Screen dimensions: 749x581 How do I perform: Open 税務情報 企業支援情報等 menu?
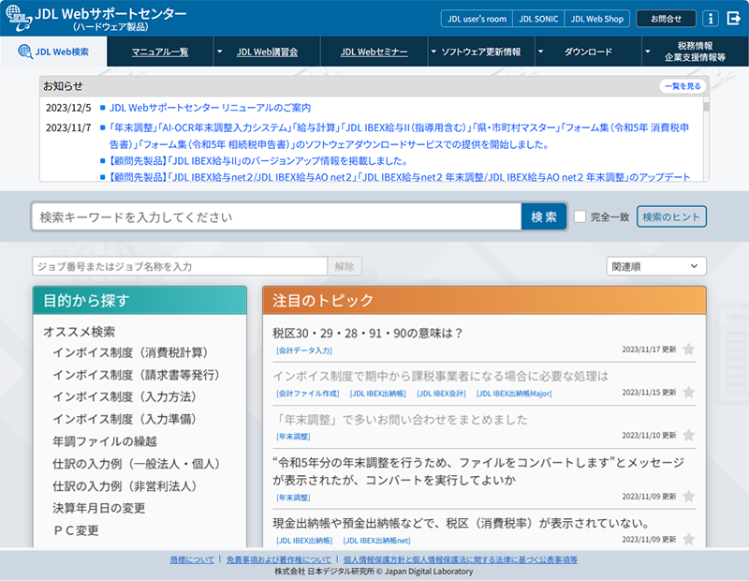click(695, 52)
